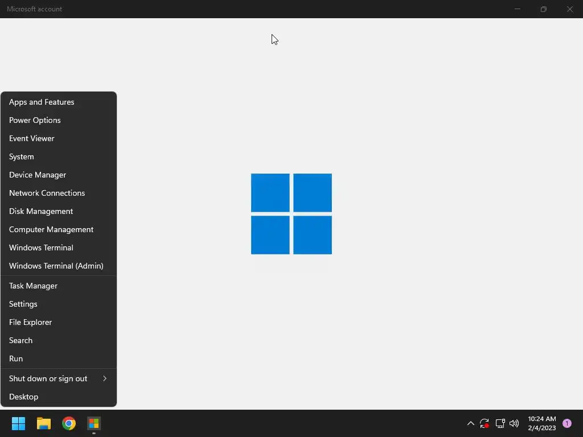Launch Google Chrome from the taskbar
The image size is (583, 437).
[x=69, y=423]
